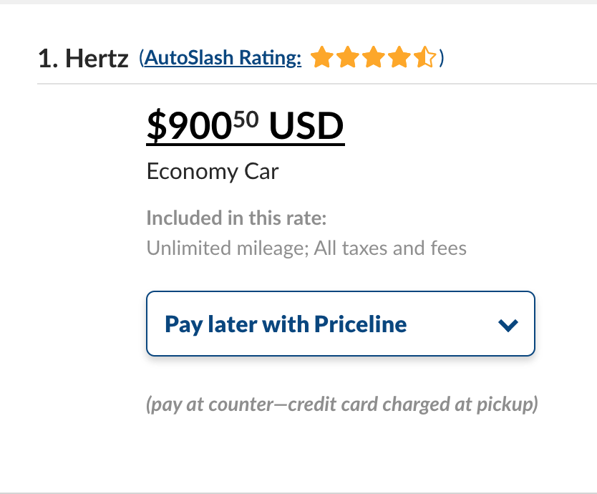Click the Unlimited mileage; All taxes text
This screenshot has width=597, height=494.
pos(306,248)
